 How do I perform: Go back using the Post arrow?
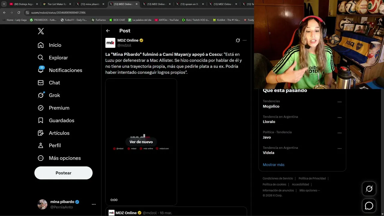[108, 31]
